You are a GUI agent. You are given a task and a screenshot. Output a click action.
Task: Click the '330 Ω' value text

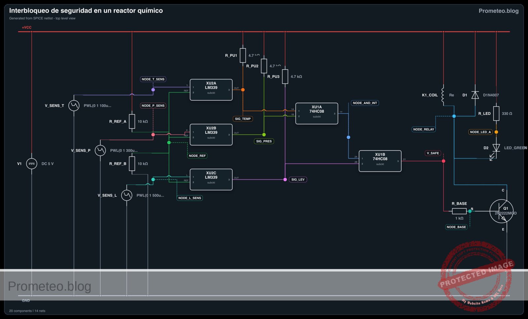point(507,114)
